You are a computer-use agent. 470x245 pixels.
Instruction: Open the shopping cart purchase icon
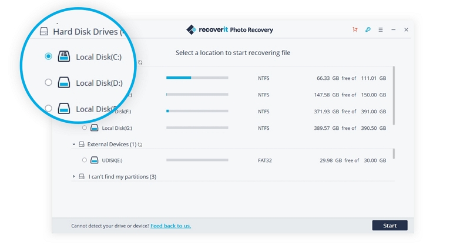click(x=355, y=29)
